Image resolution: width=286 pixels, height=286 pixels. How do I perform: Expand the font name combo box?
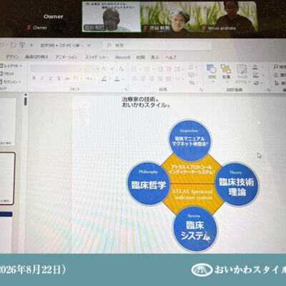click(56, 69)
